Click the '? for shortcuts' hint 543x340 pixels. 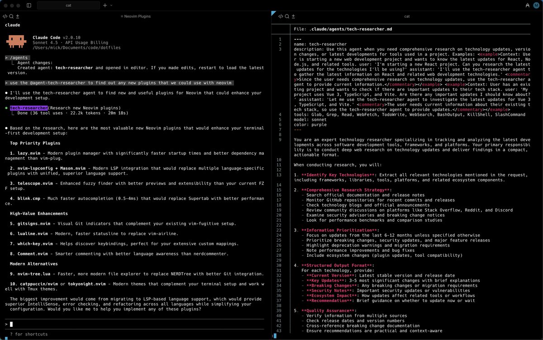29,334
